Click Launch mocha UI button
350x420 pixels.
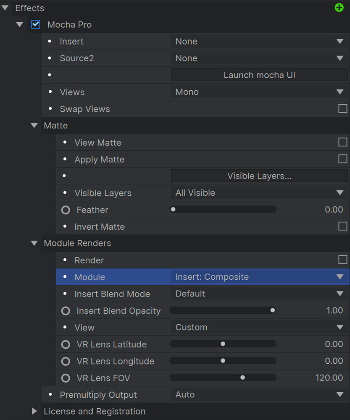click(x=259, y=75)
